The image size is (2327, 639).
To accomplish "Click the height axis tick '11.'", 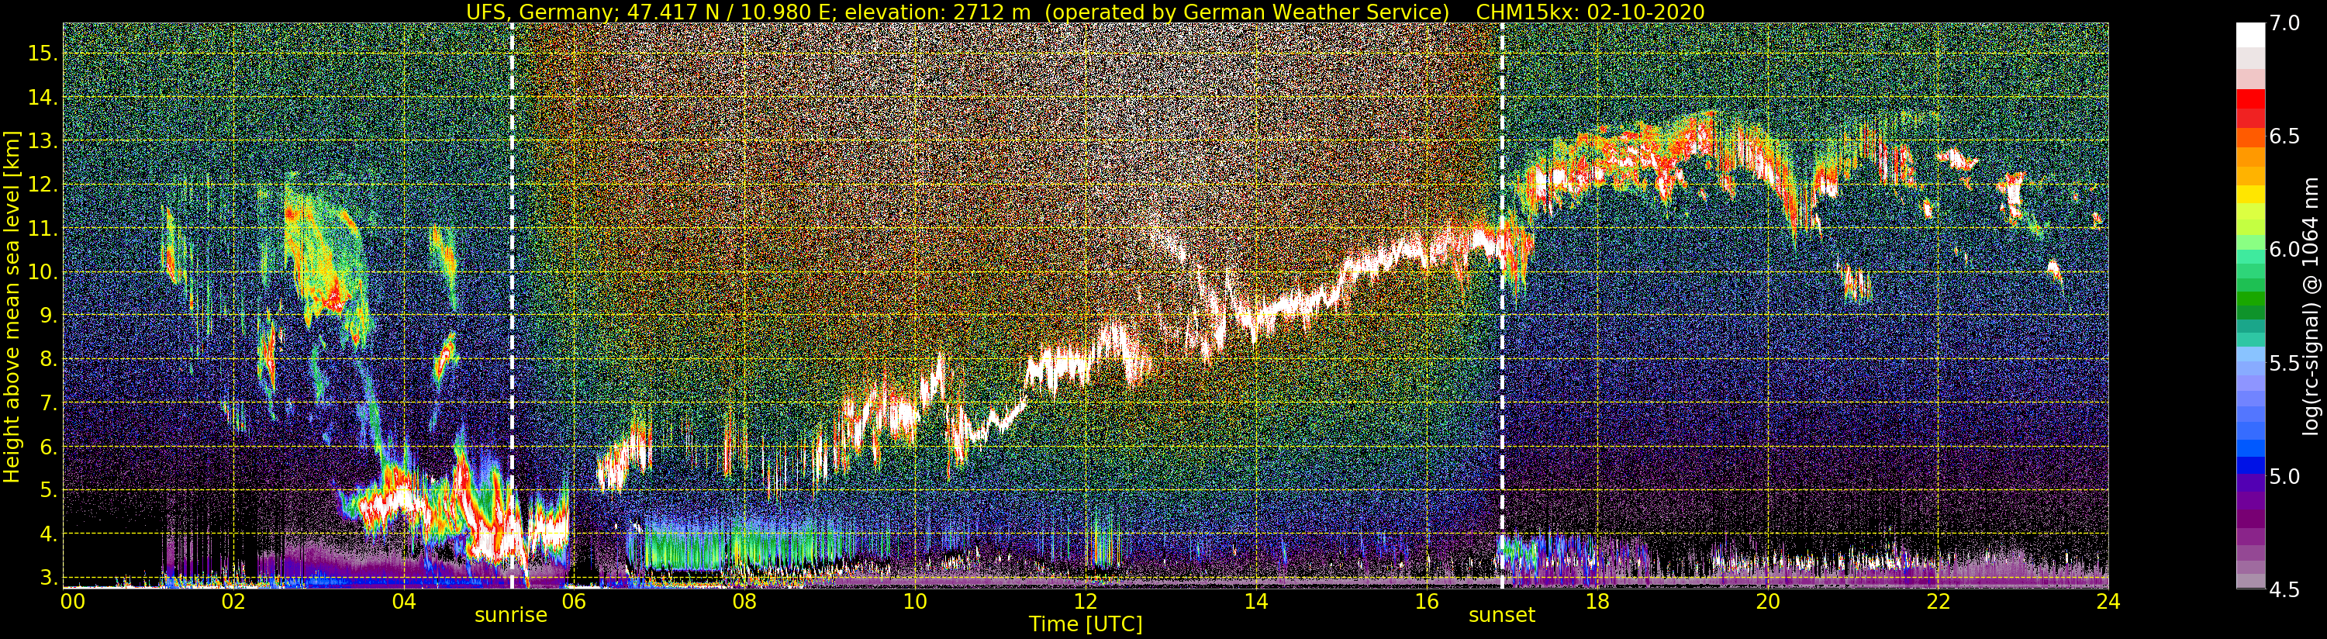I will (x=43, y=229).
